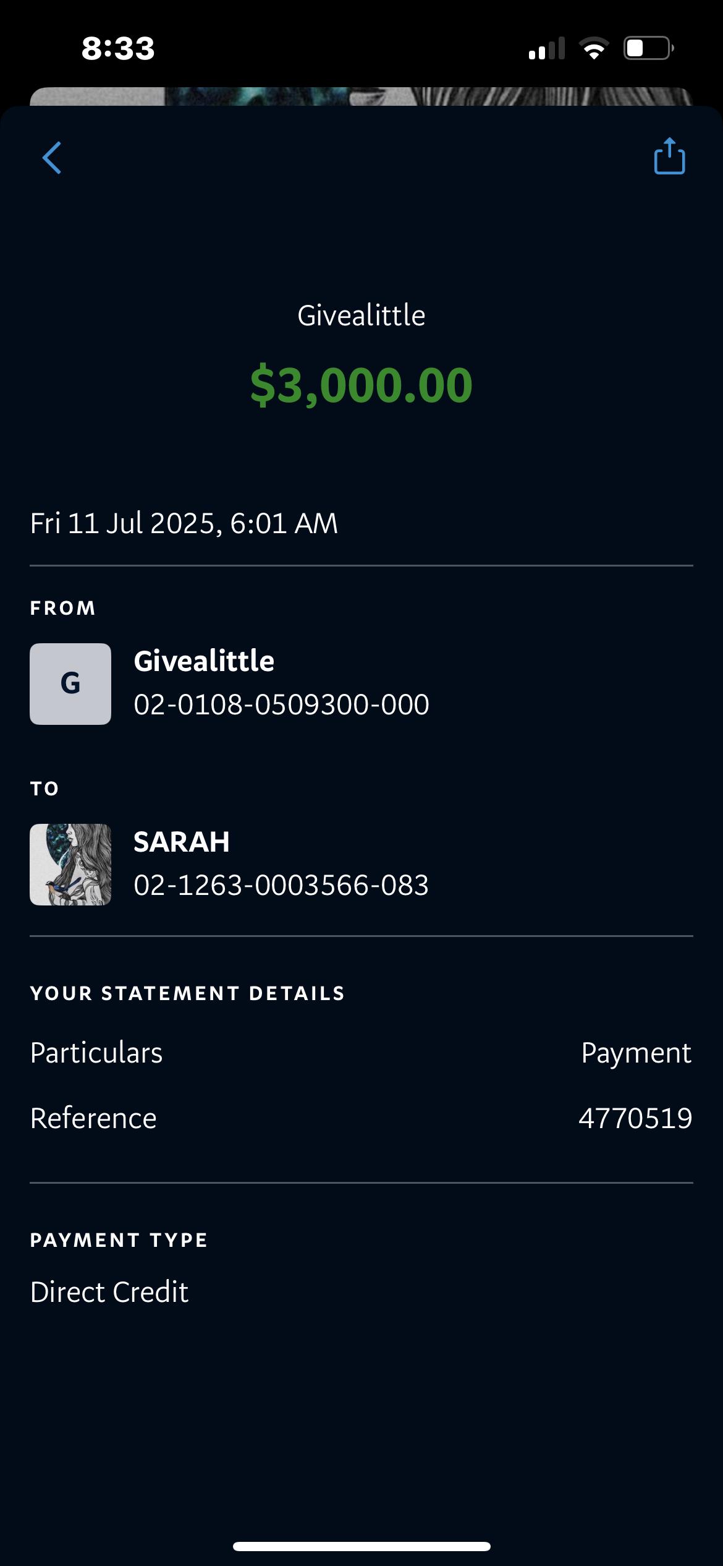Tap the Wi-Fi status icon
This screenshot has height=1566, width=723.
(x=593, y=48)
